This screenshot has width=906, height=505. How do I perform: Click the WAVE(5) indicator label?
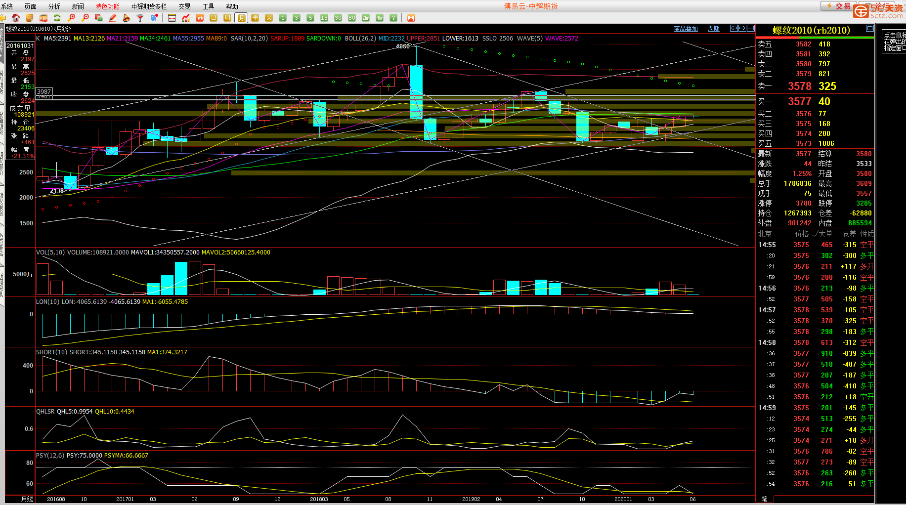530,38
